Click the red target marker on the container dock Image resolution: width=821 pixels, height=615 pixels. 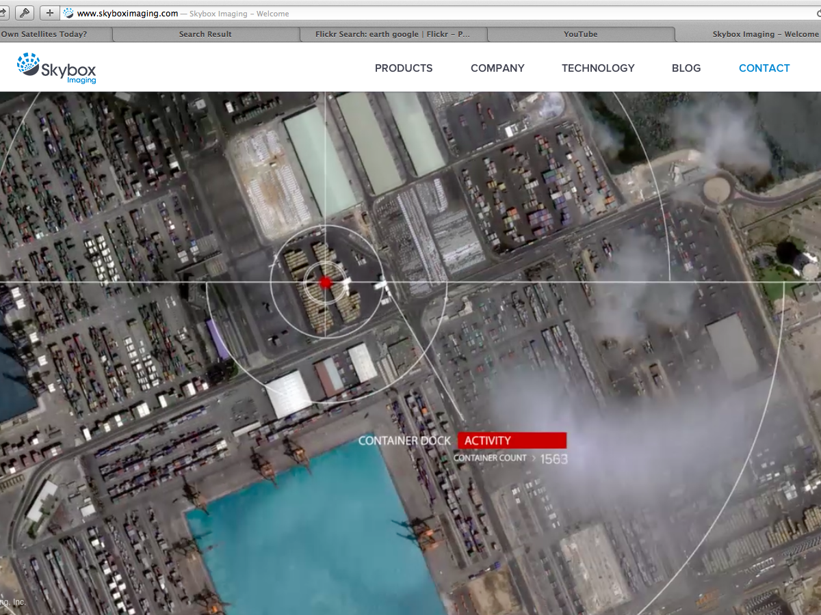(325, 282)
